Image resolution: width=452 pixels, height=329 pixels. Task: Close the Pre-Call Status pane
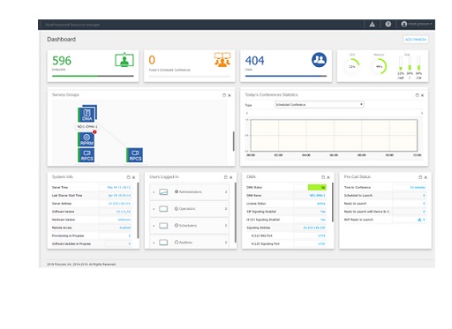coord(426,177)
